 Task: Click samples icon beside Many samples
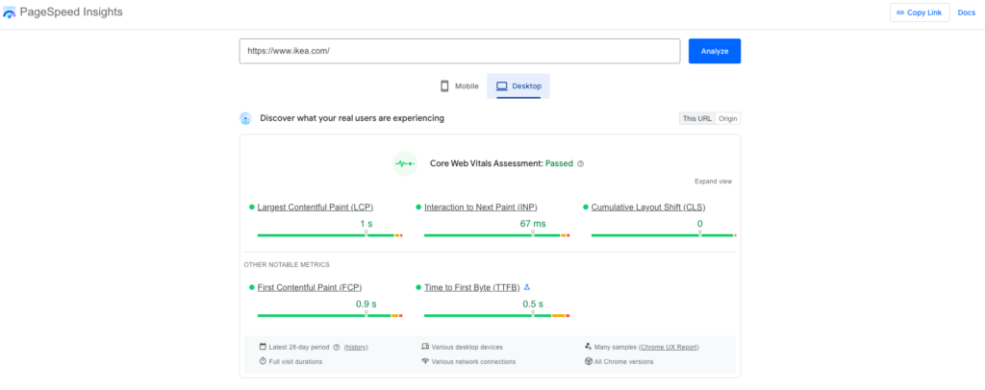click(588, 347)
